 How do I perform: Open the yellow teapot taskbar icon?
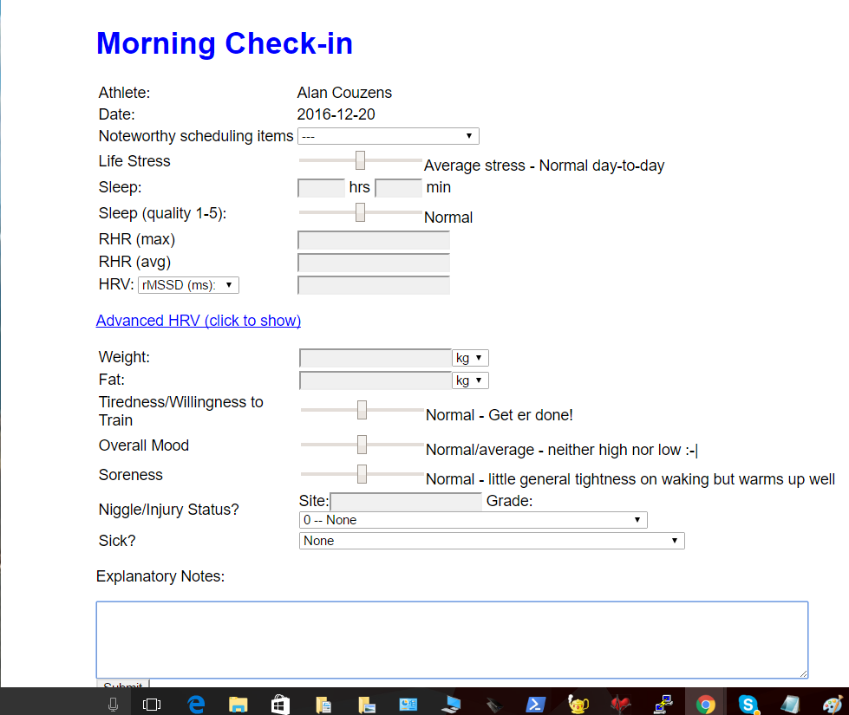pyautogui.click(x=578, y=705)
